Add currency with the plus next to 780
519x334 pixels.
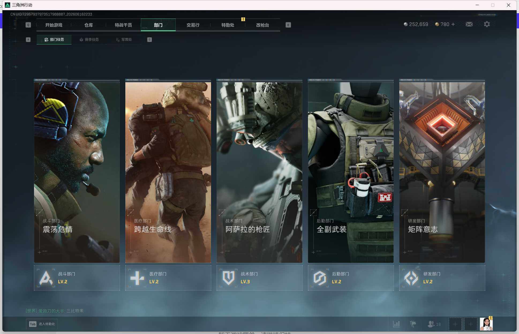point(453,24)
